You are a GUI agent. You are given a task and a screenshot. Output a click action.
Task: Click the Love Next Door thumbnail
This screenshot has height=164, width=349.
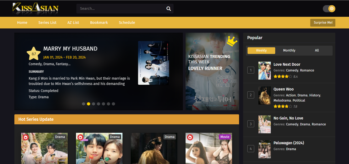click(x=264, y=71)
